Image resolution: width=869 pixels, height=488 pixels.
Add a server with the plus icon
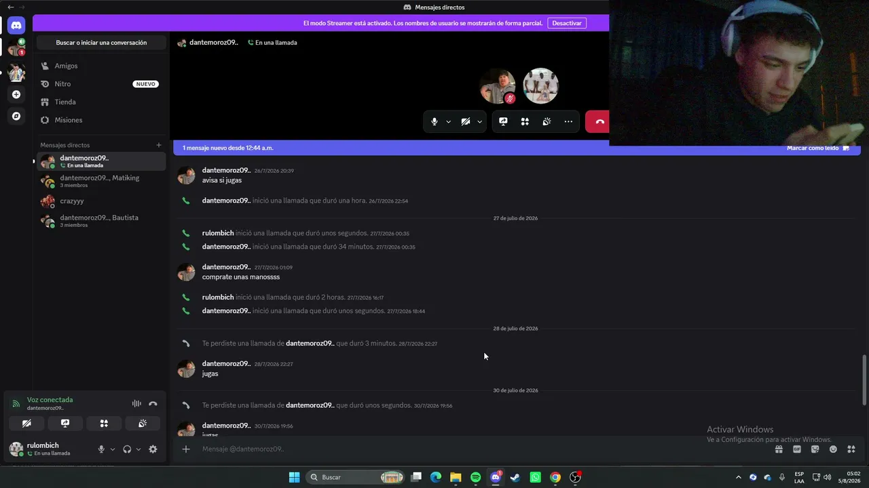pos(16,94)
